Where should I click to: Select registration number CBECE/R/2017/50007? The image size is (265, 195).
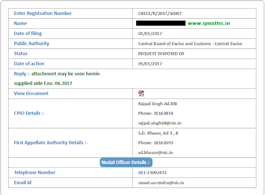[160, 14]
